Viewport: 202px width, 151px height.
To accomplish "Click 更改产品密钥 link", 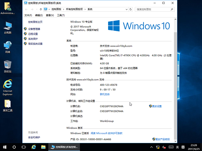I will [161, 139].
